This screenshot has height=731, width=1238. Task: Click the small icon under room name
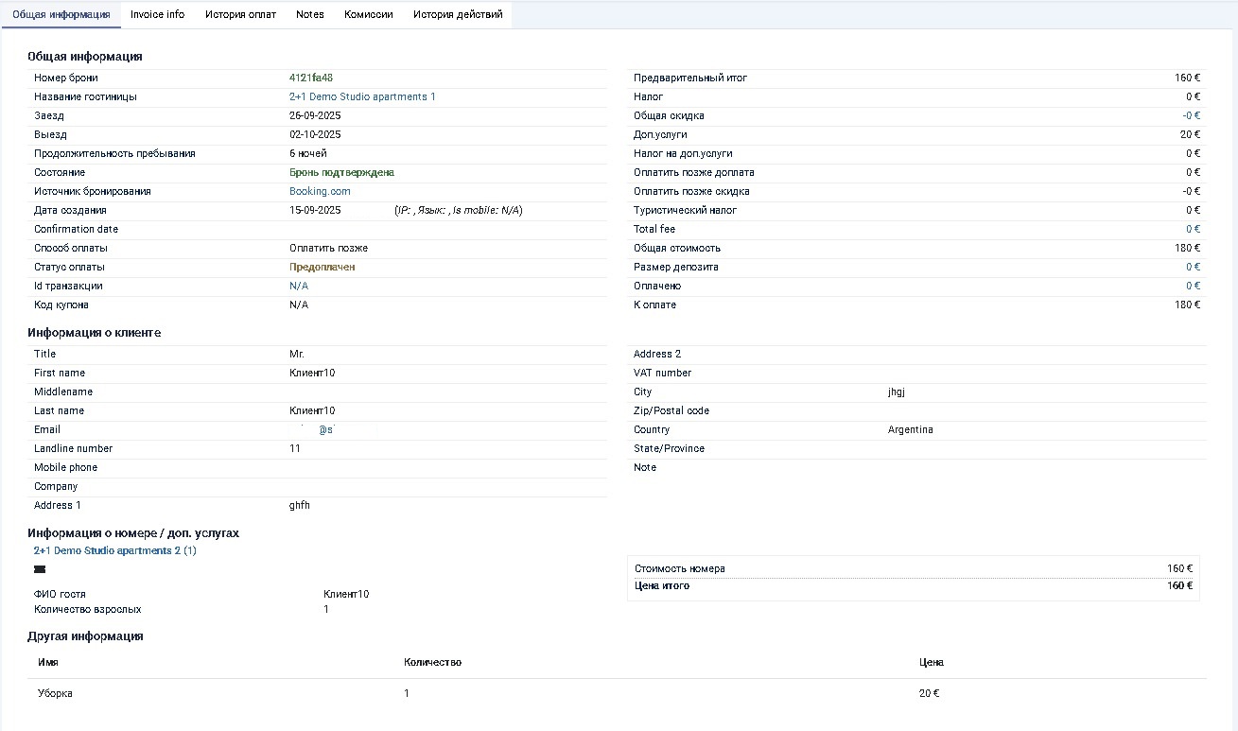(40, 570)
